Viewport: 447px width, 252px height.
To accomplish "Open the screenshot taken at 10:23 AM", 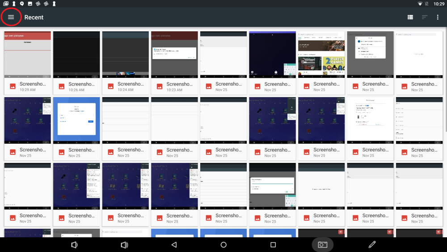I will pos(174,63).
